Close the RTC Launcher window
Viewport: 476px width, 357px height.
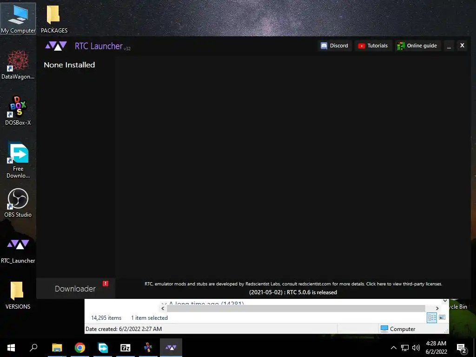tap(462, 46)
